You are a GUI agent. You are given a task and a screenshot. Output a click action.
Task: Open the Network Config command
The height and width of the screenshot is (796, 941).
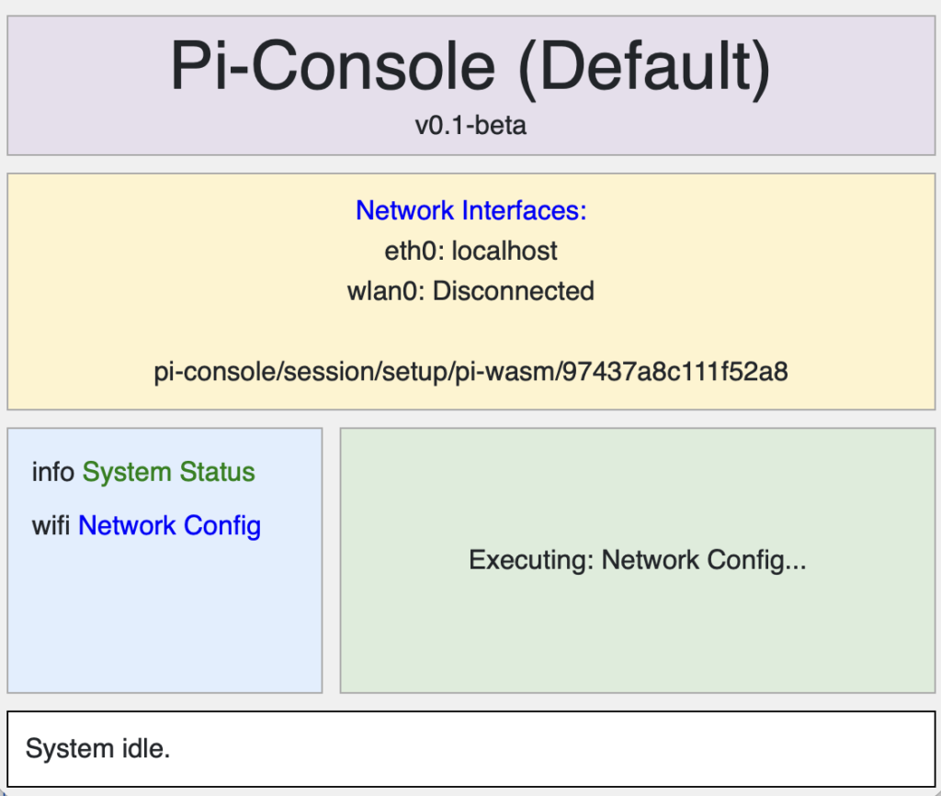(169, 525)
